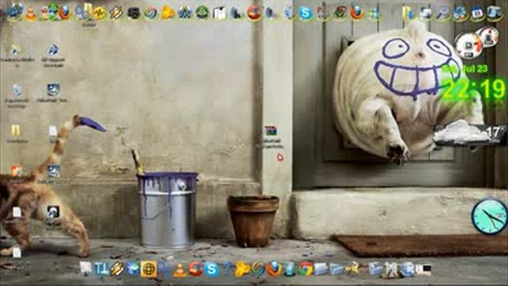Screen dimensions: 508x286
Task: Launch Skype from the bottom dock
Action: (x=212, y=269)
